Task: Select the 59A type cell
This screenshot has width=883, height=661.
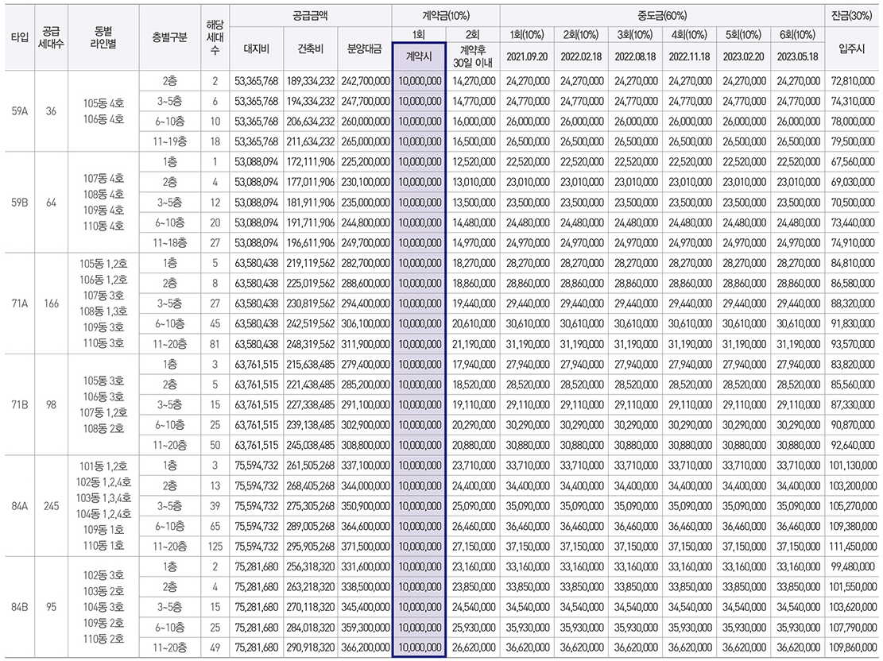Action: 20,111
